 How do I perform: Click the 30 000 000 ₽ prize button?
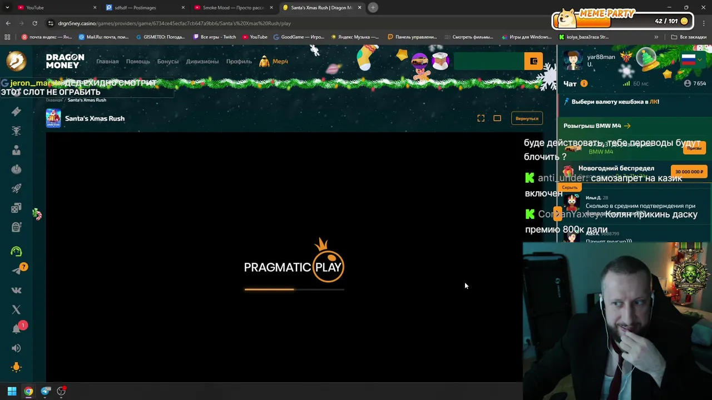click(x=689, y=172)
